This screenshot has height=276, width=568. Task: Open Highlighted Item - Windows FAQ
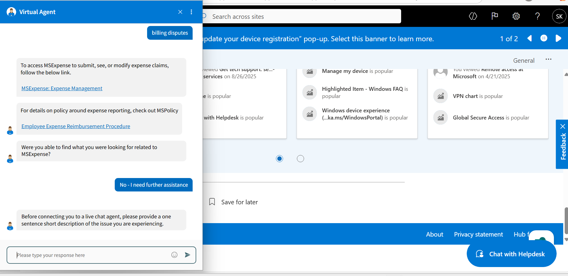[365, 93]
